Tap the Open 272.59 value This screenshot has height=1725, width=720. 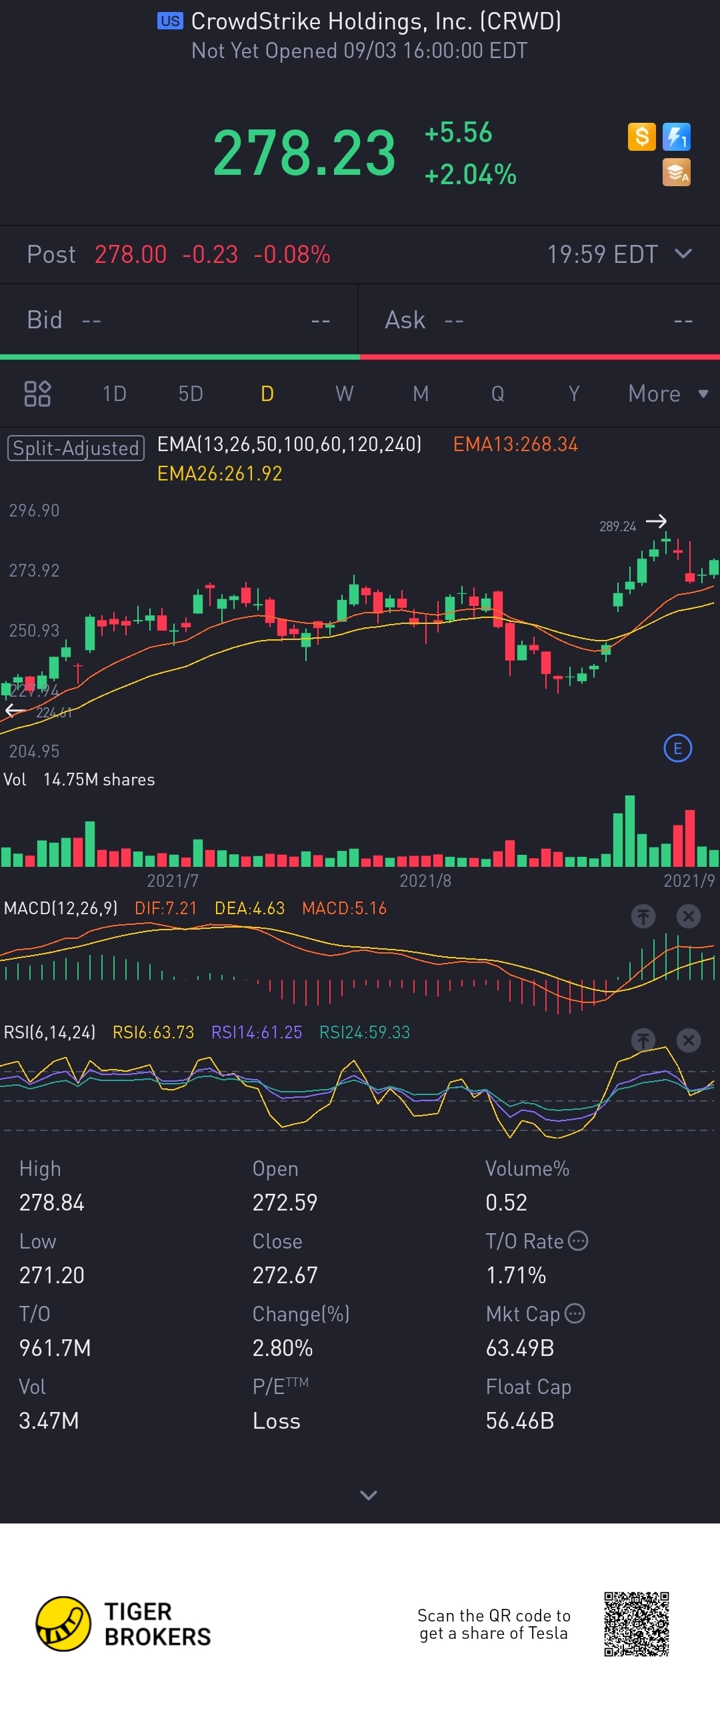coord(285,1202)
